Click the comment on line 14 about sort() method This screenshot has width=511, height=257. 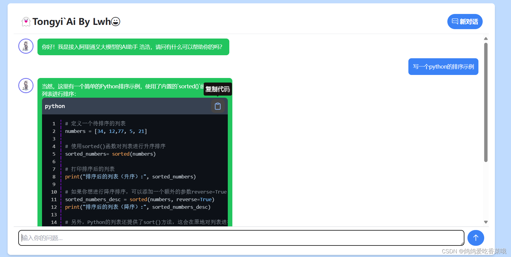(146, 222)
